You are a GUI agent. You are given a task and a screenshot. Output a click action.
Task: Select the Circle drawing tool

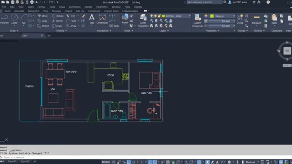coord(14,19)
